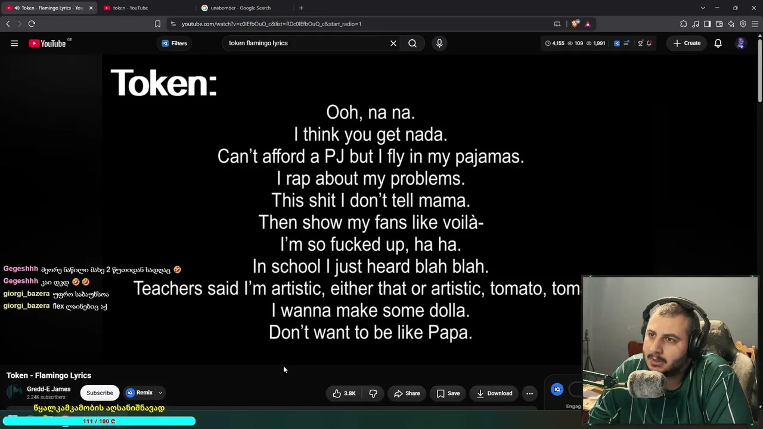Click the vidIQ Remix button
Image resolution: width=763 pixels, height=429 pixels.
coord(139,393)
